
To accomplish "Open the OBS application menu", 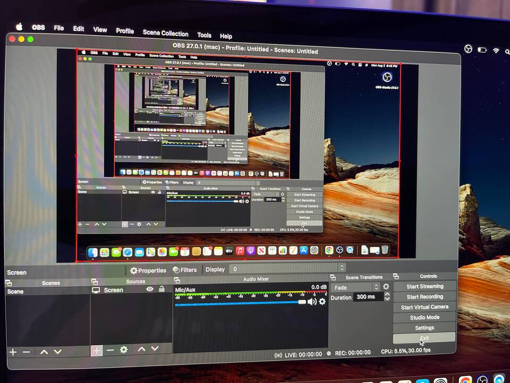I will [38, 27].
